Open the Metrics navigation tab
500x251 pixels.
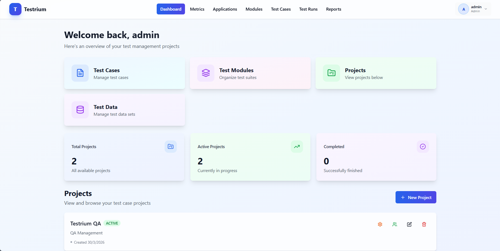pyautogui.click(x=197, y=9)
